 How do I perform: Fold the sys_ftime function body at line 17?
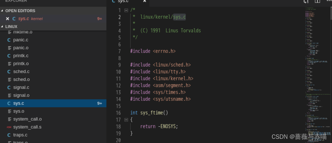pyautogui.click(x=126, y=120)
